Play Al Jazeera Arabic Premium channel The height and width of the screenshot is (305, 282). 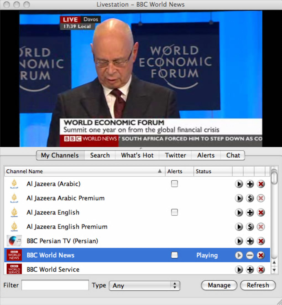point(239,198)
